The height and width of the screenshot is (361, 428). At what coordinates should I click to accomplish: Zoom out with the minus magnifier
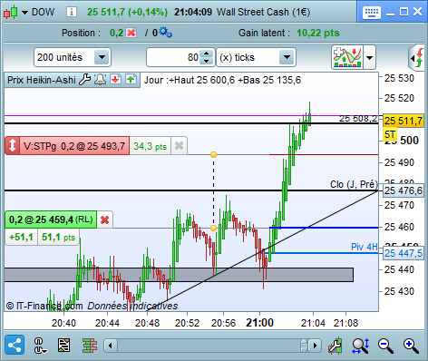pyautogui.click(x=385, y=346)
